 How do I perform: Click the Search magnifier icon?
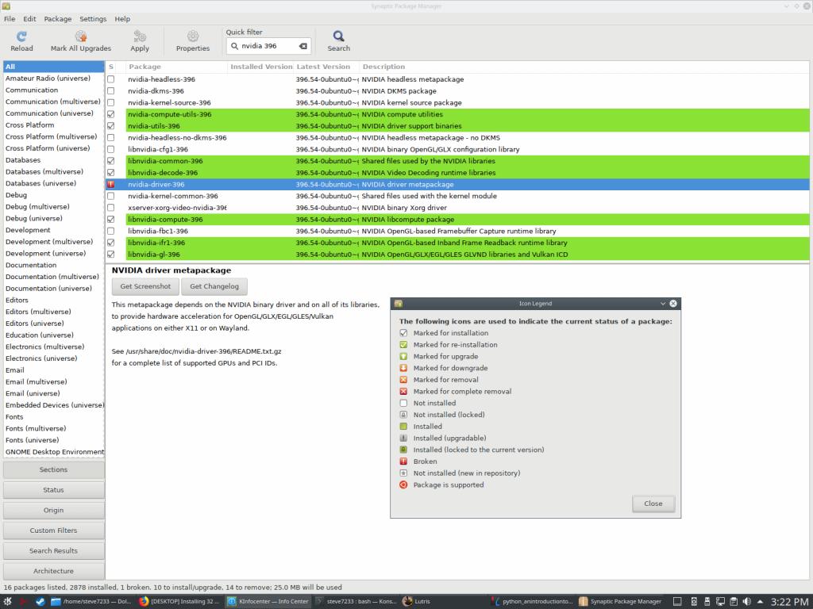coord(338,36)
